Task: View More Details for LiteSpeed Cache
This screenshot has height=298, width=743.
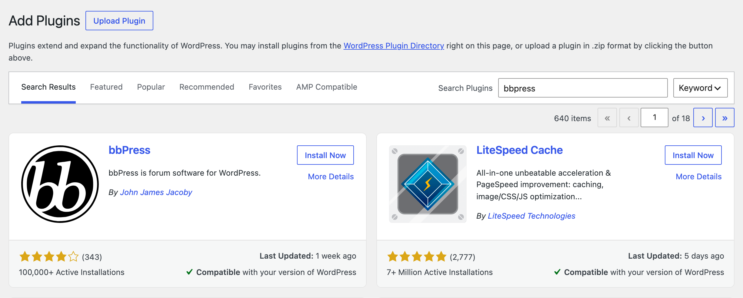Action: 699,177
